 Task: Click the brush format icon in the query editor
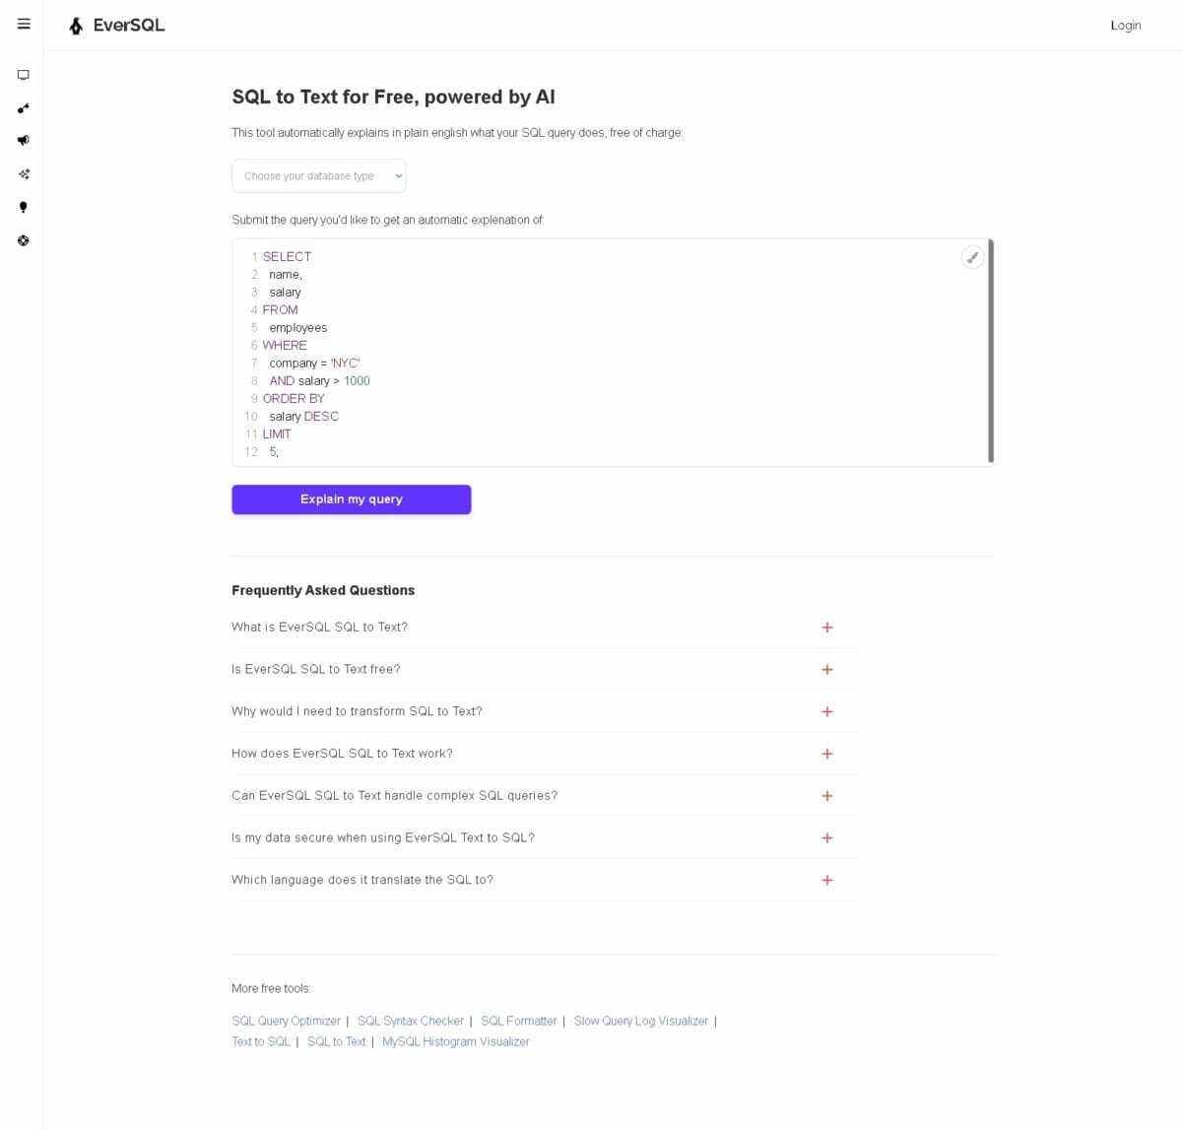(971, 257)
